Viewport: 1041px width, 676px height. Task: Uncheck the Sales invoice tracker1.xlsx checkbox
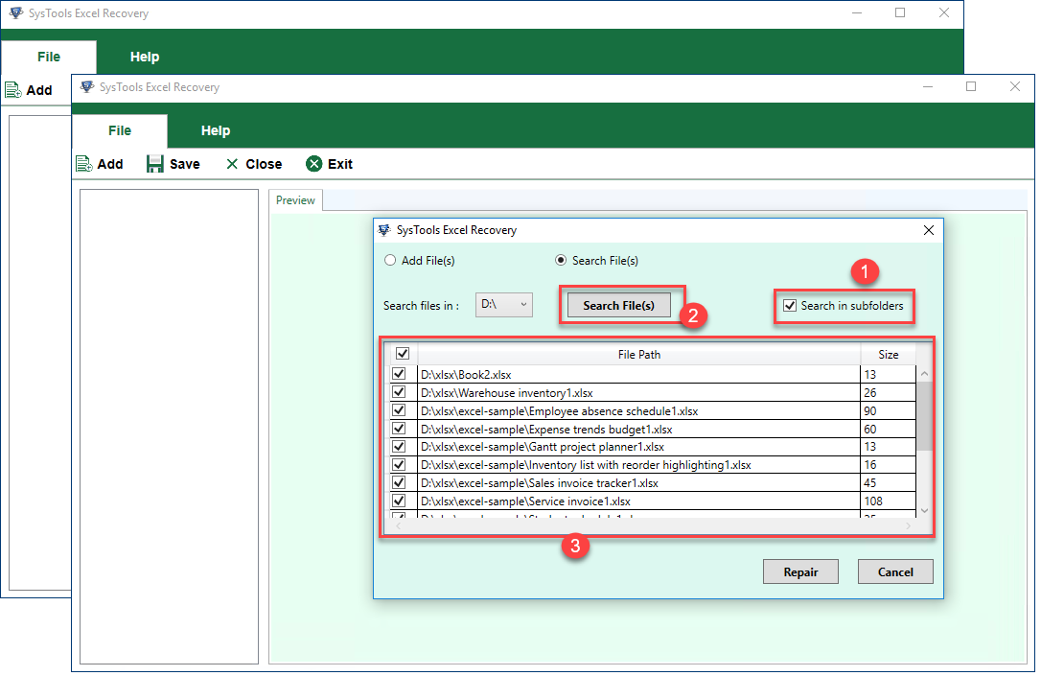399,482
